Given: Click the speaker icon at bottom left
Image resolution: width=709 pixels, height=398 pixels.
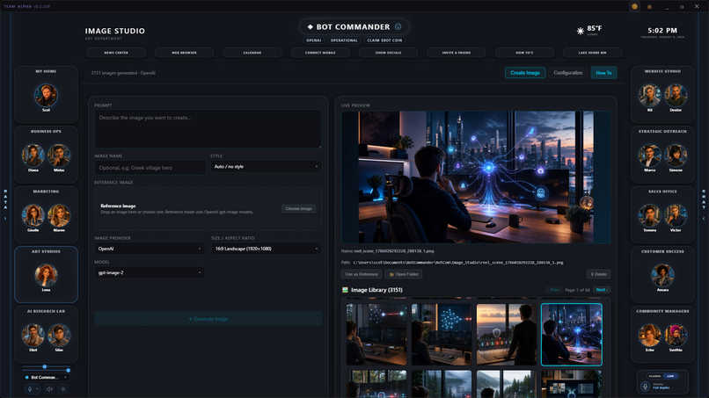Looking at the screenshot, I should point(49,389).
